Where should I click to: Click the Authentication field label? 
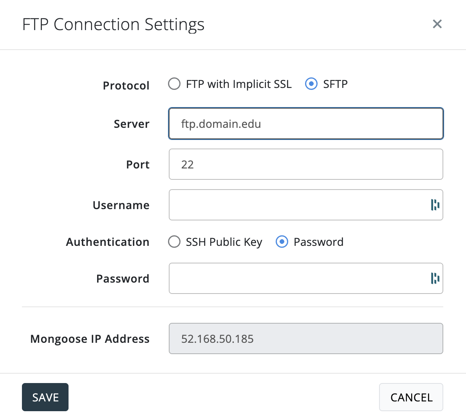point(108,242)
